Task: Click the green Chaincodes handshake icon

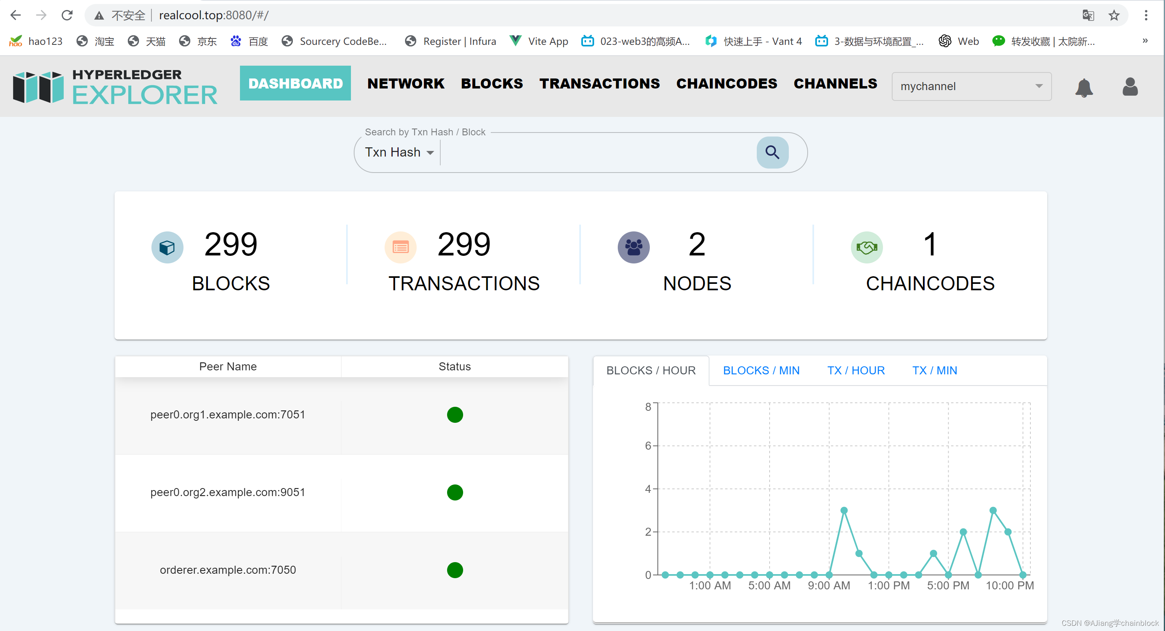Action: coord(866,247)
